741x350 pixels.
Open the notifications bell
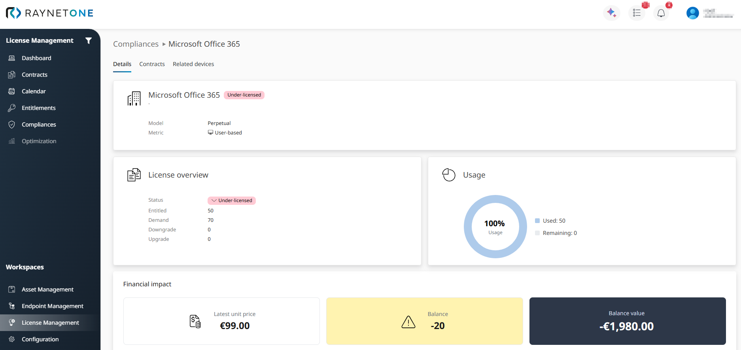coord(661,13)
